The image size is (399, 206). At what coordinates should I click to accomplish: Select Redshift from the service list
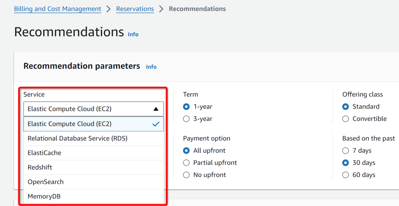93,167
